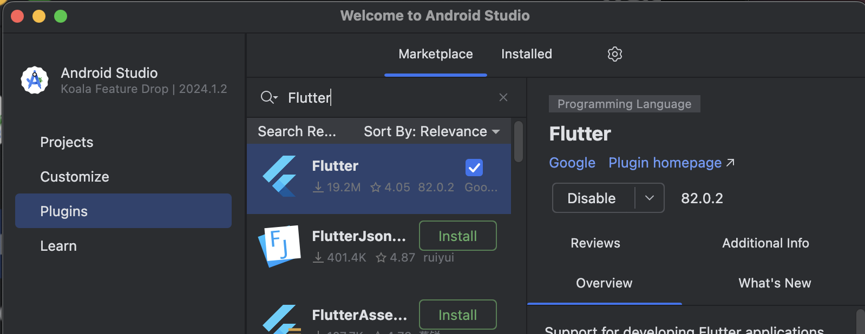Image resolution: width=865 pixels, height=334 pixels.
Task: Click the ruiyui vendor name
Action: click(x=438, y=257)
